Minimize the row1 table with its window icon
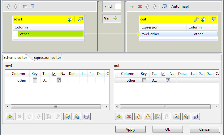This screenshot has width=224, height=135. click(x=80, y=19)
